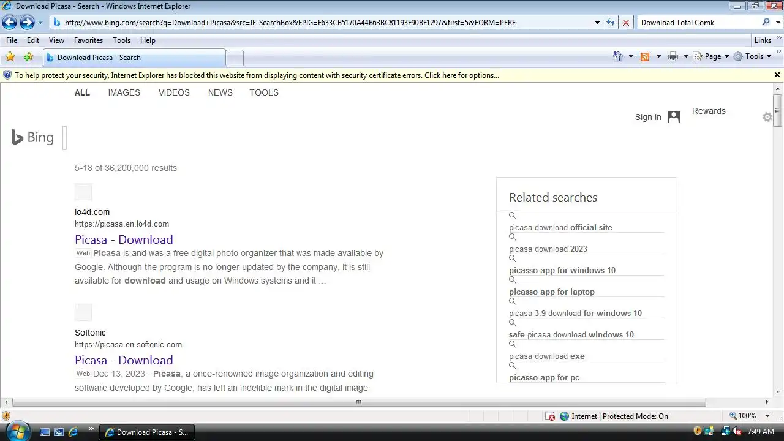Open the lo4d.com Picasa - Download link
784x441 pixels.
pyautogui.click(x=124, y=239)
